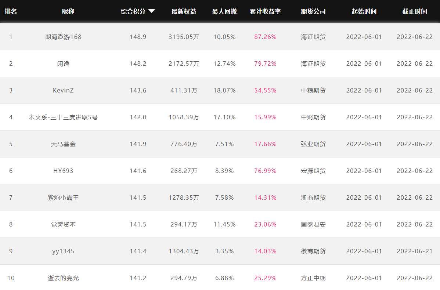
Task: Select the 10.05% drawdown value
Action: coord(224,37)
